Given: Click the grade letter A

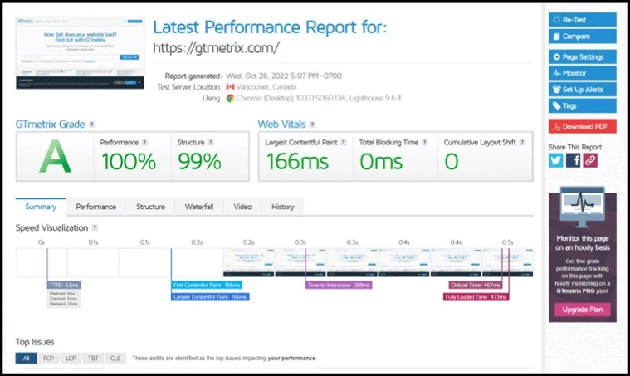Looking at the screenshot, I should tap(56, 156).
